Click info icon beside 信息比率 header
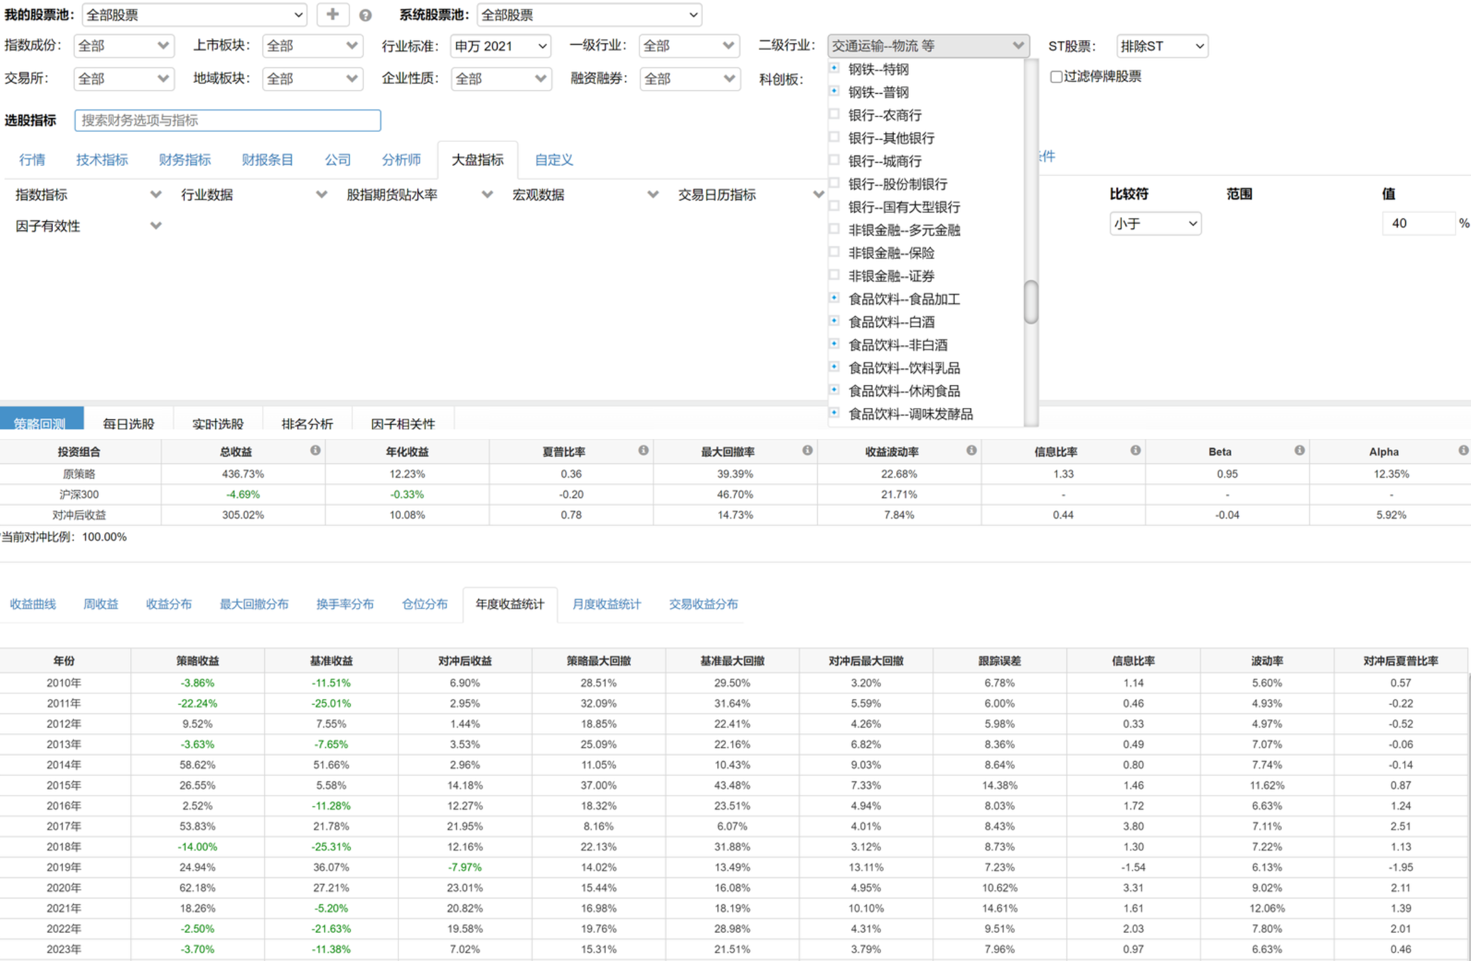 [1135, 450]
